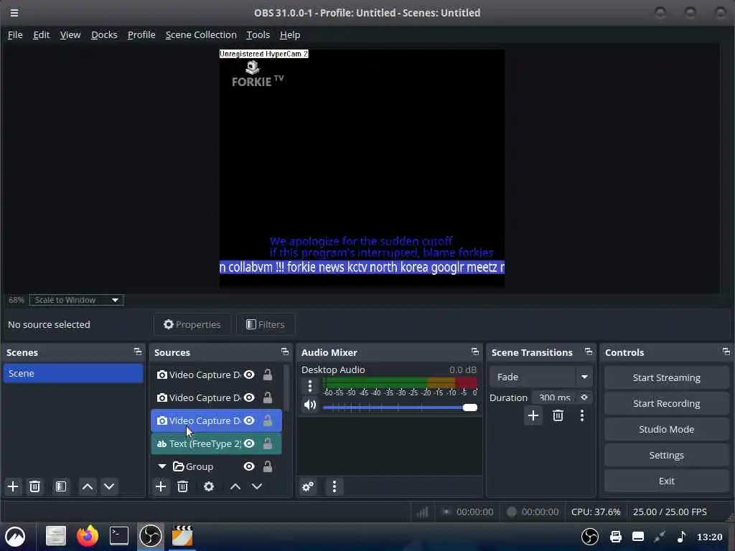Open advanced audio properties gears icon
735x551 pixels.
(x=308, y=487)
